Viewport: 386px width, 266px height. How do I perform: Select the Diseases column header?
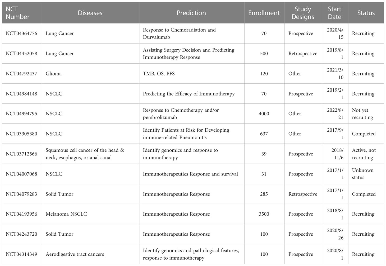(x=90, y=13)
